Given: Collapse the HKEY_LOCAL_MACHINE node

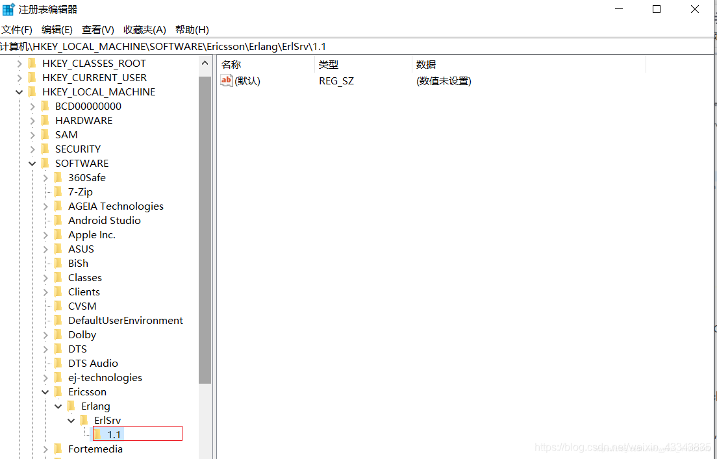Looking at the screenshot, I should tap(19, 92).
